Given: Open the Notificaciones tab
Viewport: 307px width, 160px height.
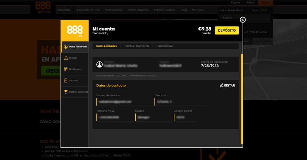Looking at the screenshot, I should coord(165,46).
